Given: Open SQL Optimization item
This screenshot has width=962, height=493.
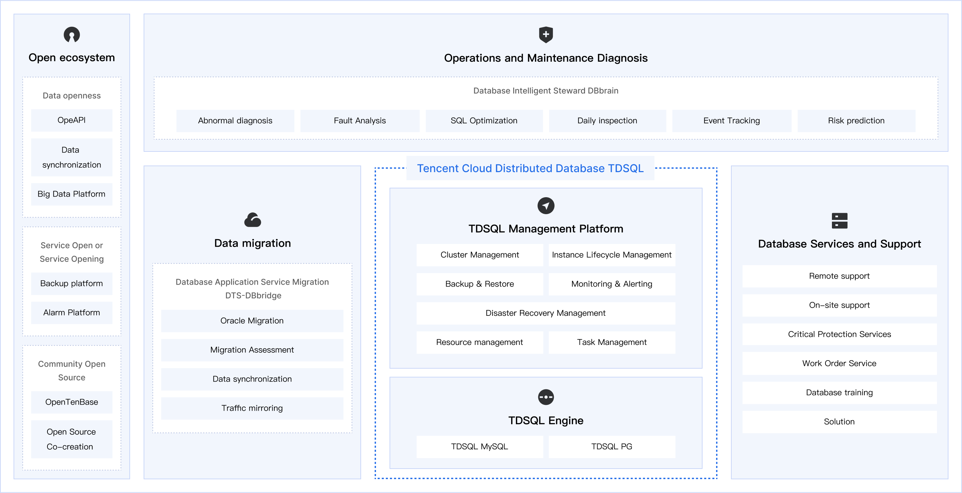Looking at the screenshot, I should click(x=484, y=121).
